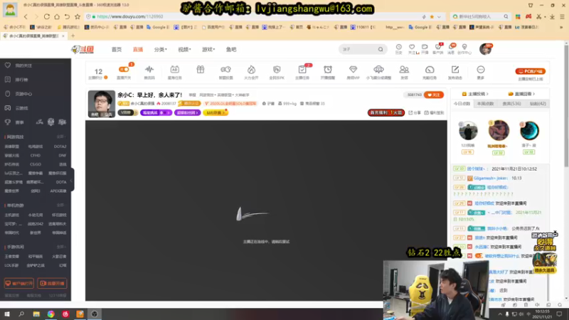Select CS:GO in the sidebar game list

pos(36,164)
